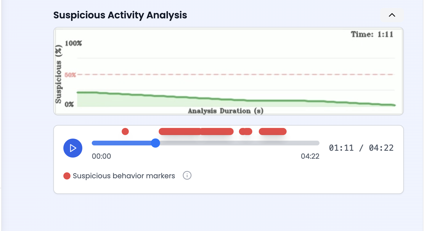Click the last red marker segment
This screenshot has width=424, height=231.
[272, 131]
